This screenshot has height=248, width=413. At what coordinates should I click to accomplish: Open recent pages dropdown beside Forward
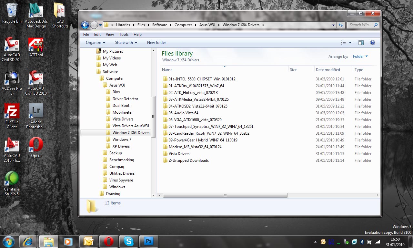(x=101, y=25)
